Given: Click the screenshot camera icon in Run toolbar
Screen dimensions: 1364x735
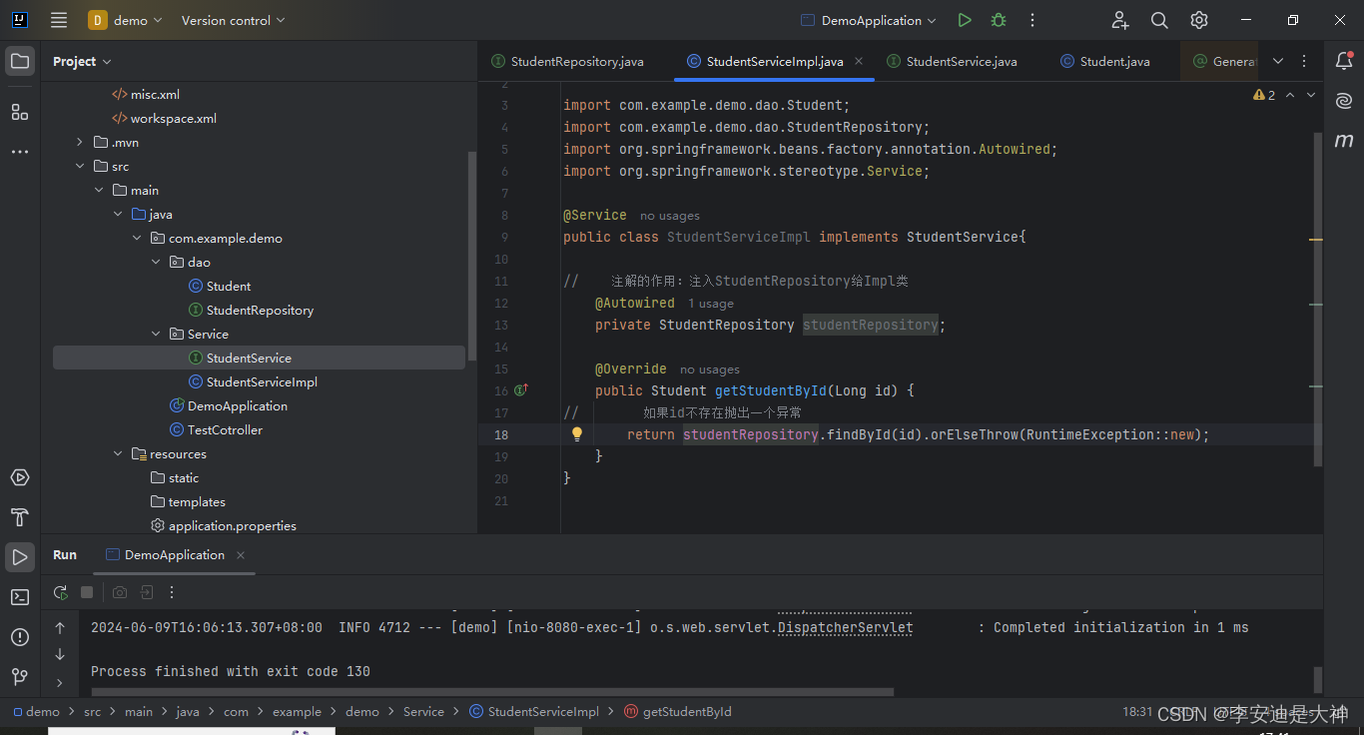Looking at the screenshot, I should click(120, 592).
